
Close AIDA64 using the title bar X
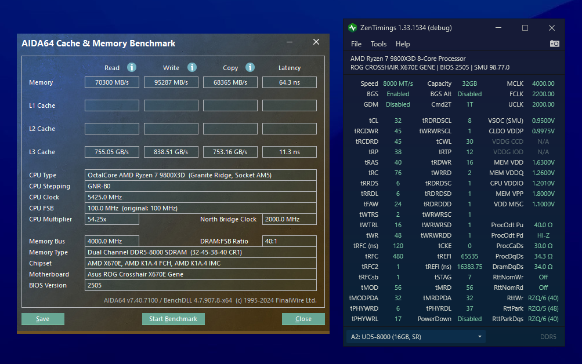[316, 42]
